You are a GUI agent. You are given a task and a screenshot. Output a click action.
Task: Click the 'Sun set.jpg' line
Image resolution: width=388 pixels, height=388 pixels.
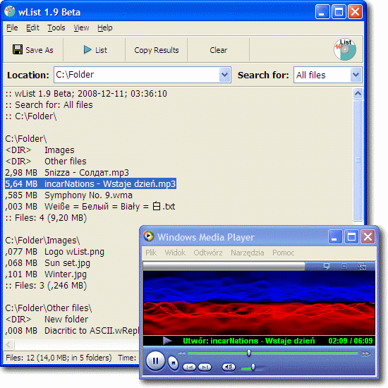click(x=48, y=263)
